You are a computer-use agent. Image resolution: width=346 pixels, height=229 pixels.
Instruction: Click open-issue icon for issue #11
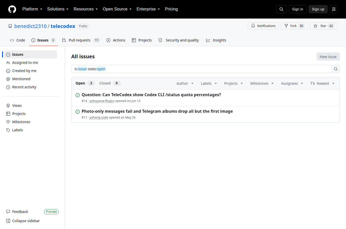pos(78,112)
